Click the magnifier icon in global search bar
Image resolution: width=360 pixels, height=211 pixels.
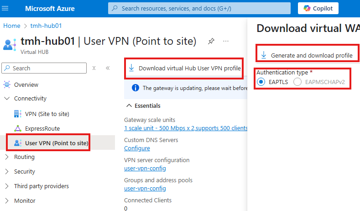115,9
